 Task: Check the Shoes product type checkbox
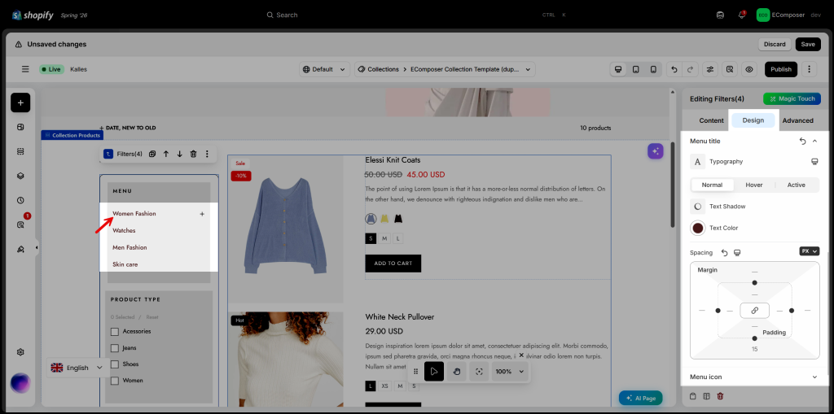(114, 364)
